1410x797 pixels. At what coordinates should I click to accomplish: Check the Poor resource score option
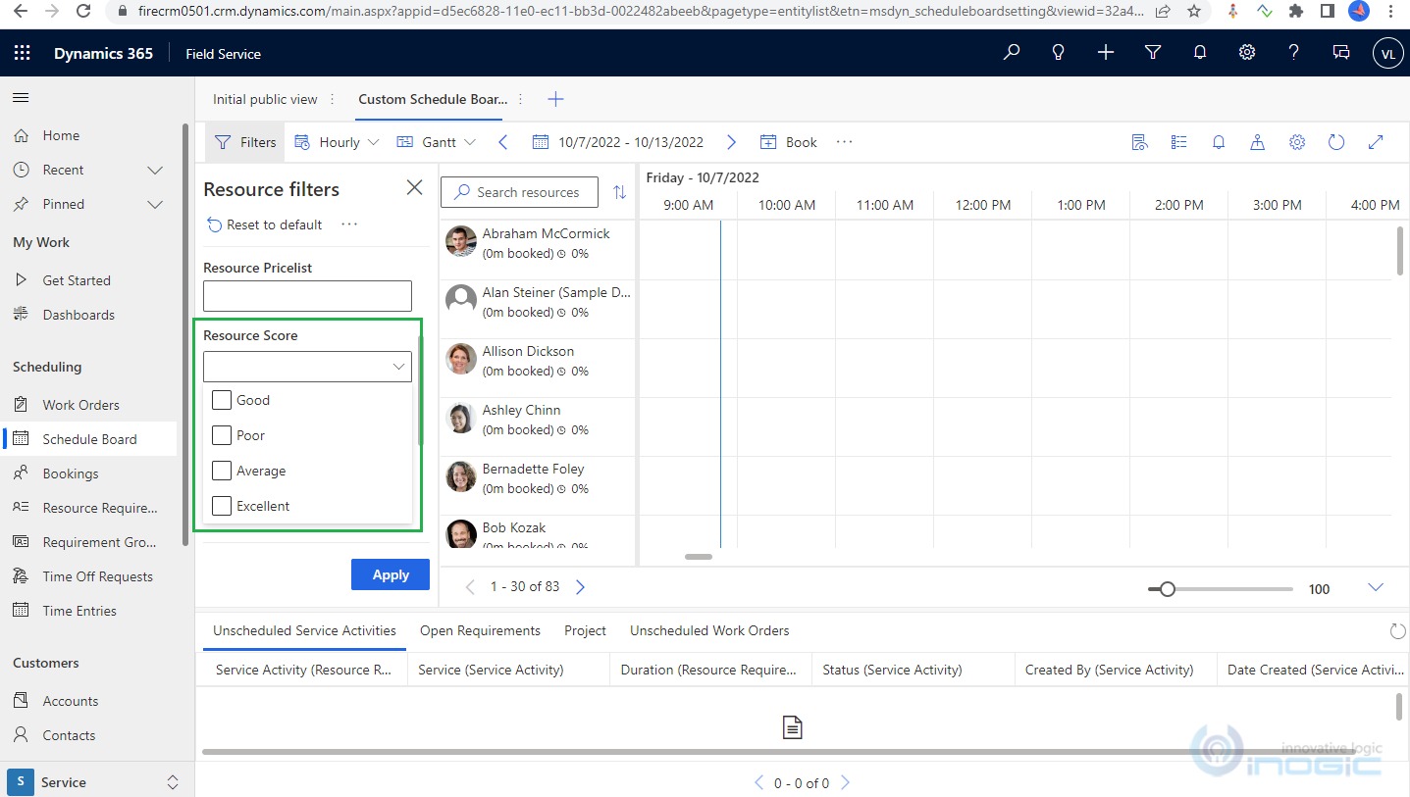[221, 435]
